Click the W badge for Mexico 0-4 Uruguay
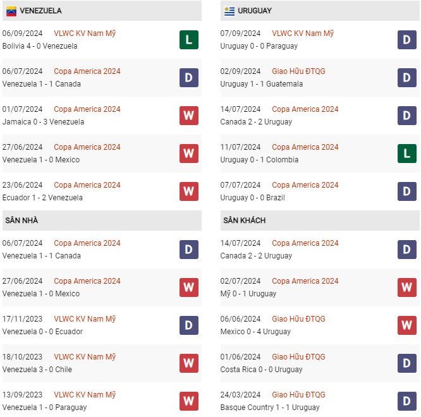The width and height of the screenshot is (421, 417). pos(407,325)
